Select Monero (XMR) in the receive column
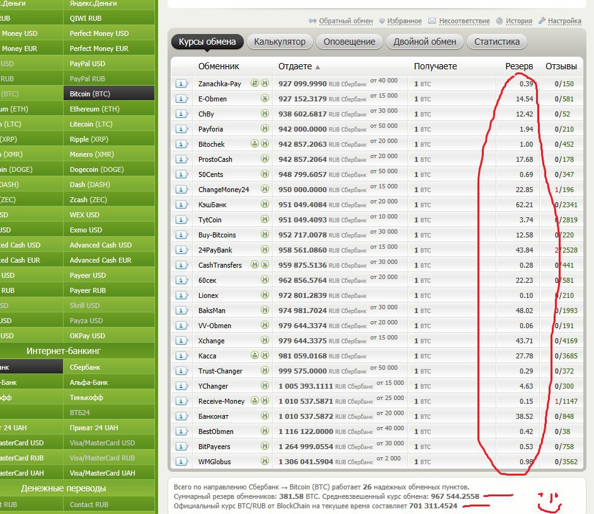 [x=109, y=154]
